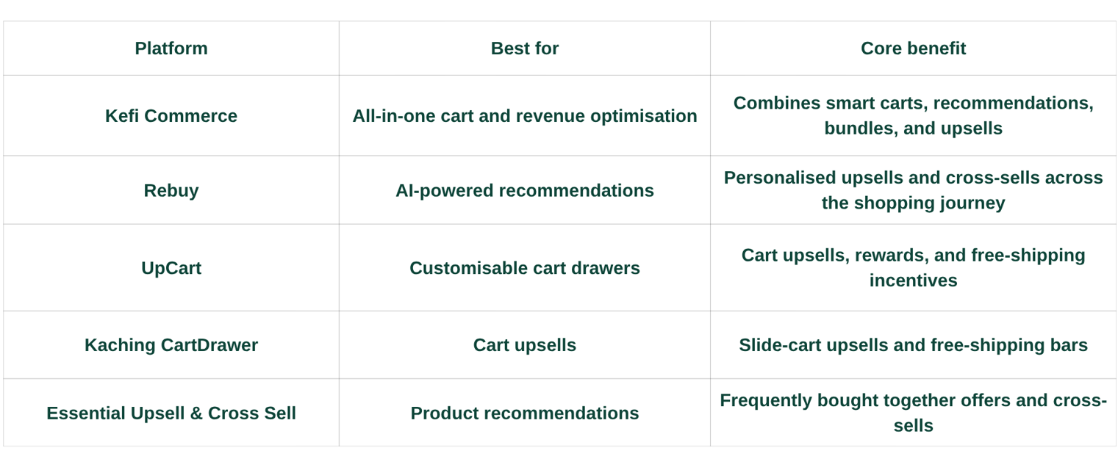Click the Product recommendations cell
The width and height of the screenshot is (1118, 459).
pos(525,413)
